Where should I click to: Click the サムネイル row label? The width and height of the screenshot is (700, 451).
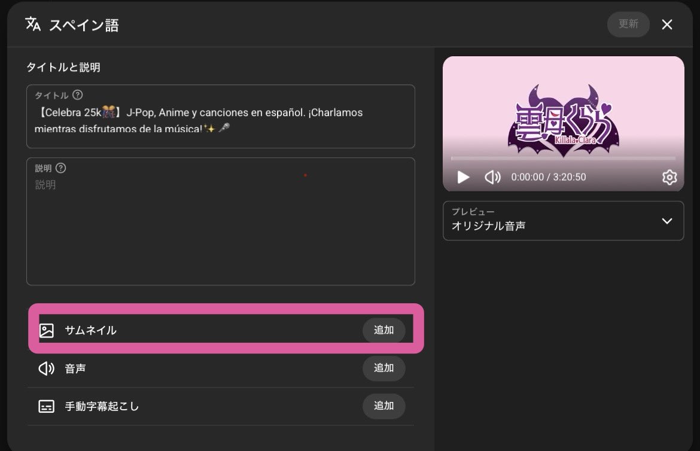[90, 330]
